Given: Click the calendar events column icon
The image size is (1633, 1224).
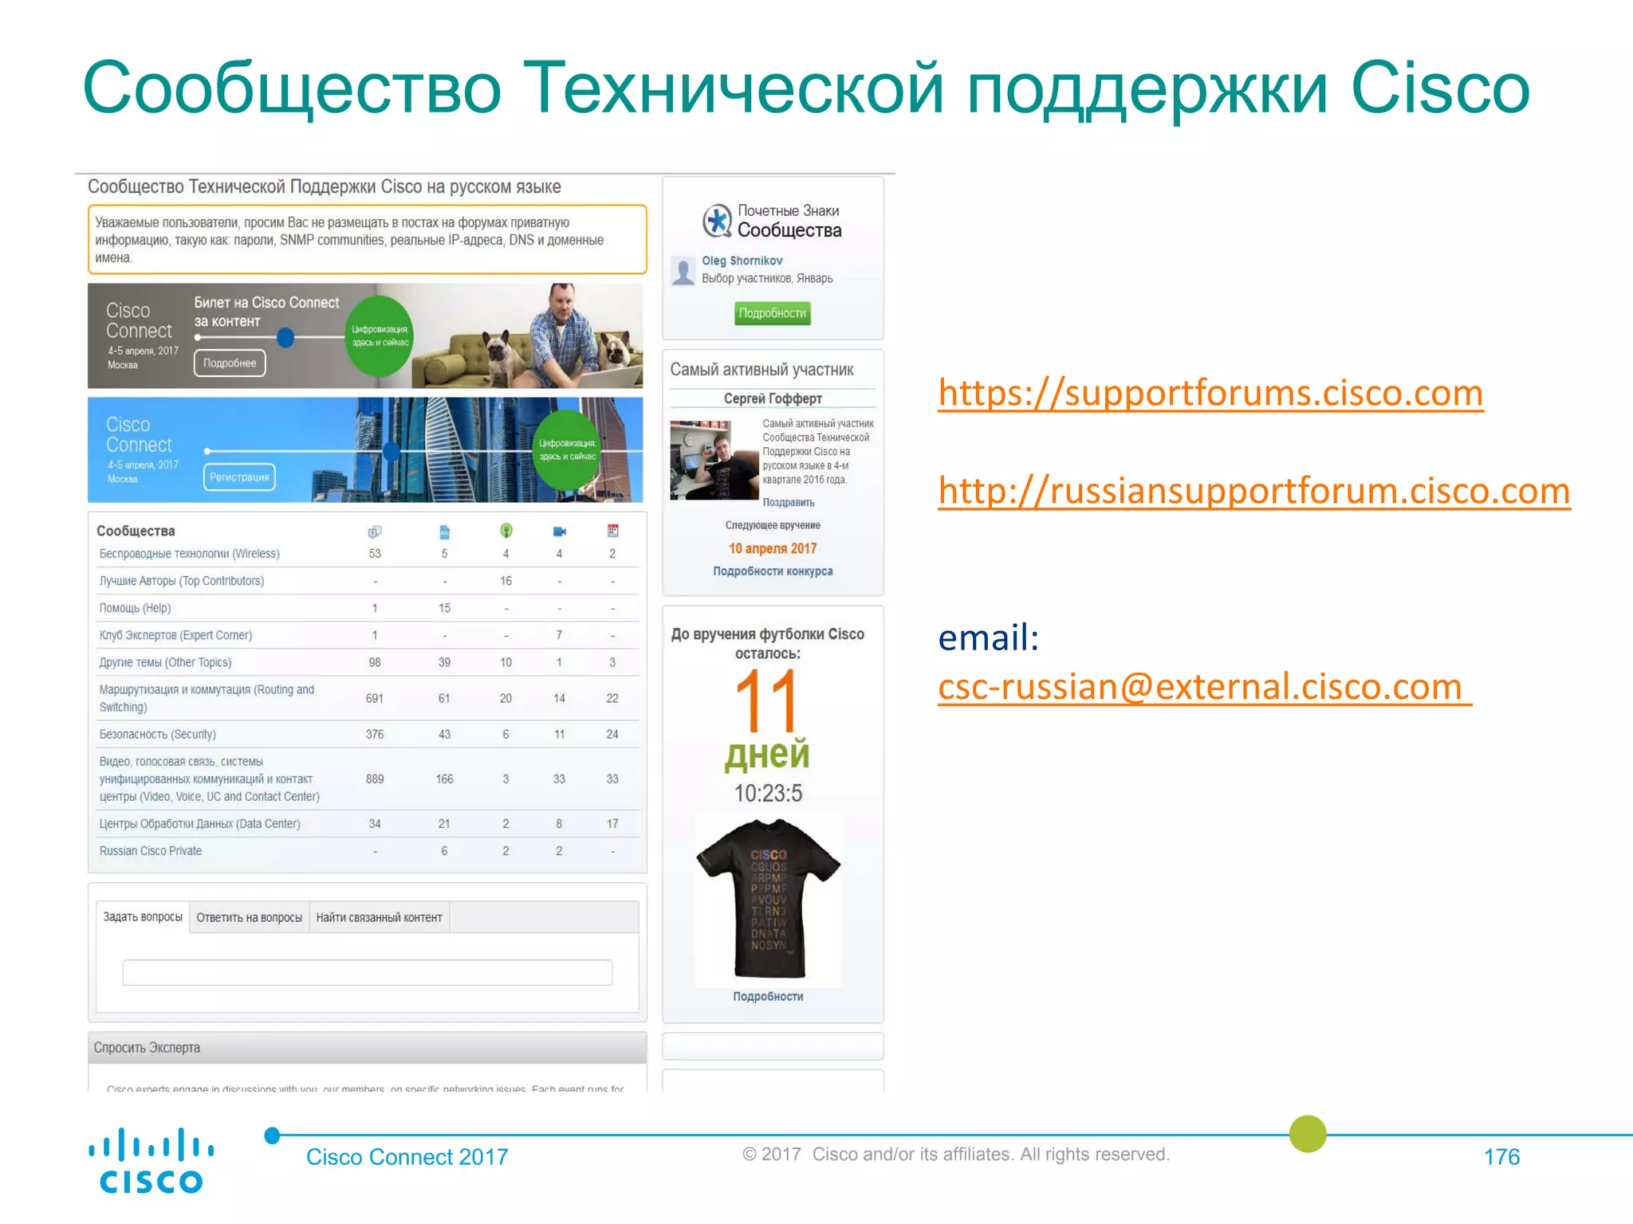Looking at the screenshot, I should click(x=612, y=531).
